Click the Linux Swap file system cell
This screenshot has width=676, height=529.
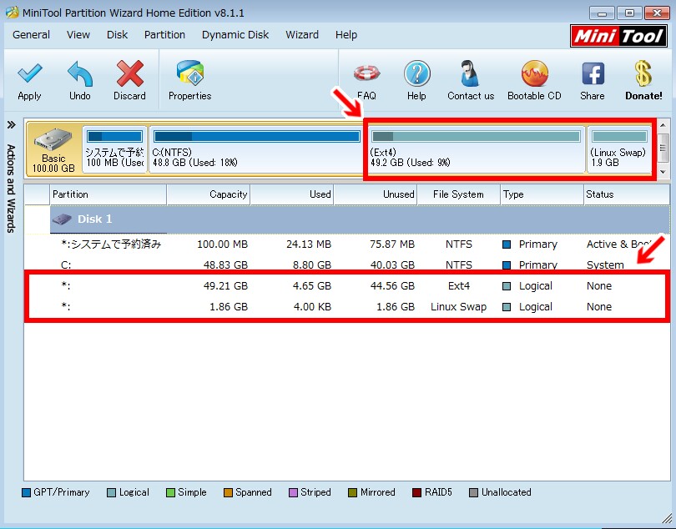[459, 306]
